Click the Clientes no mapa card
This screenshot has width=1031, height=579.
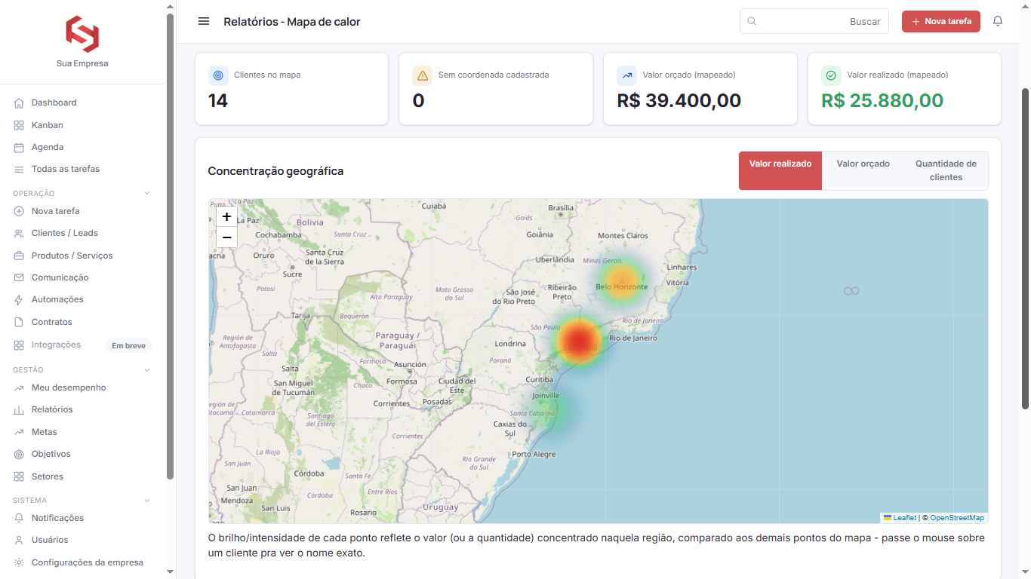(291, 88)
